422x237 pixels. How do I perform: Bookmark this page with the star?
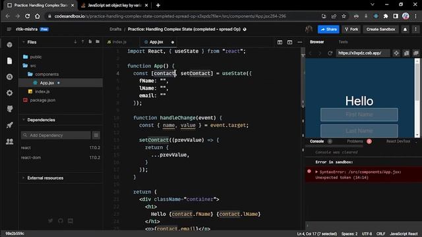[x=344, y=16]
